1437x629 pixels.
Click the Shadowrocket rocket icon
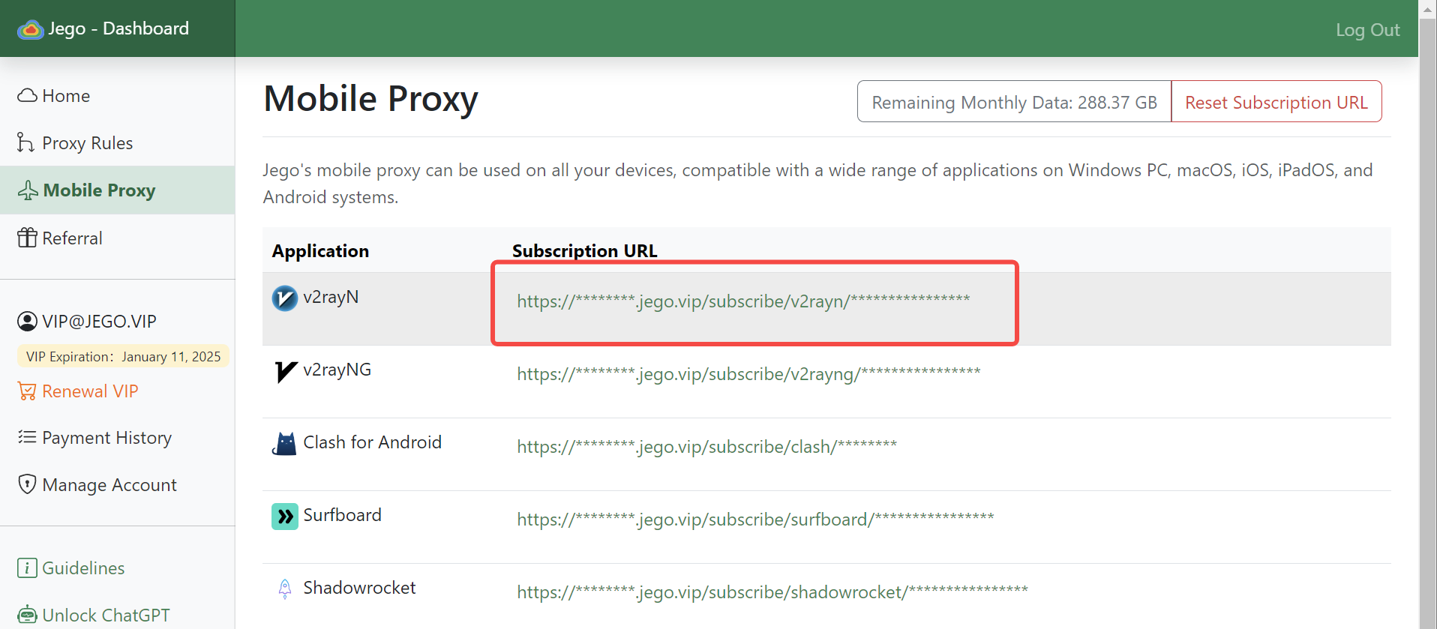pos(285,589)
